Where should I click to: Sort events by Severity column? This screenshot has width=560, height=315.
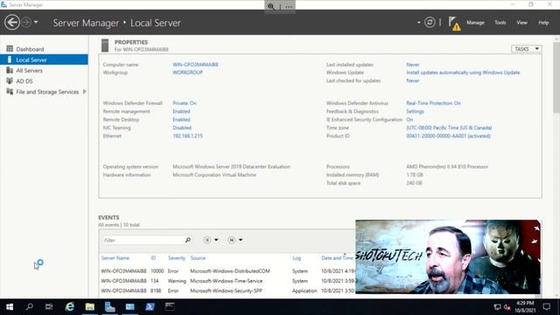[177, 258]
